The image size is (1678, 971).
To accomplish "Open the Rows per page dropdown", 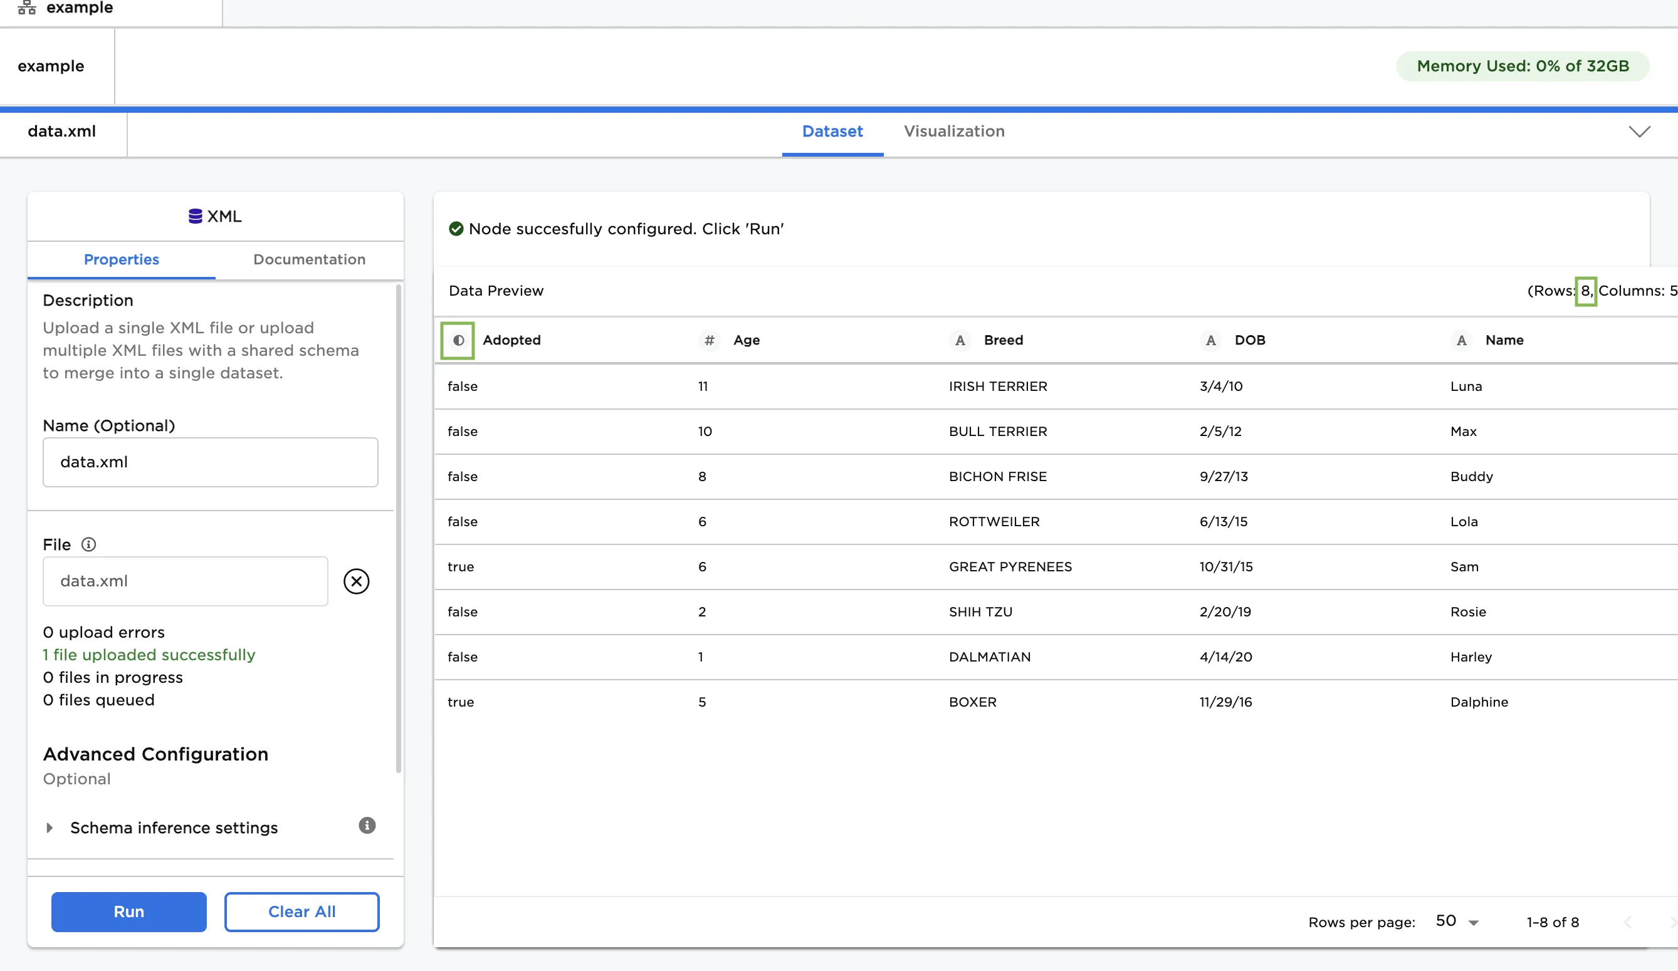I will click(x=1457, y=921).
